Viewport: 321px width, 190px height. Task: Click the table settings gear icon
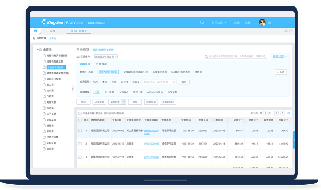[288, 113]
